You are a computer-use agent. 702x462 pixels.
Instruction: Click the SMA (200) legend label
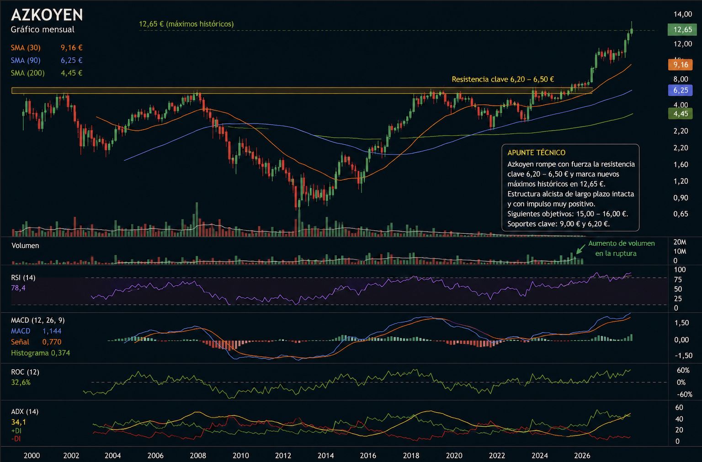point(28,73)
